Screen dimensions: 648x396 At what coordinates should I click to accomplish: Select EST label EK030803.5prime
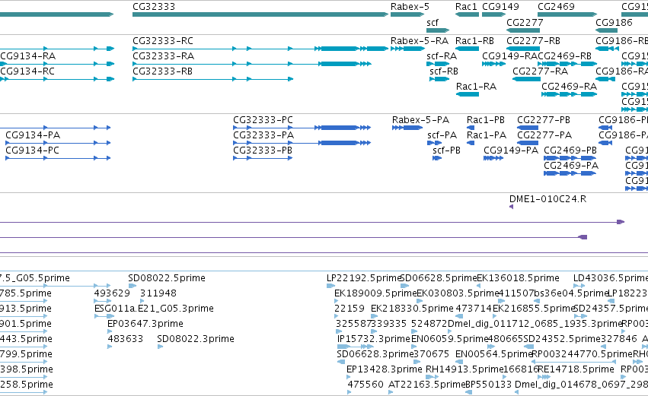coord(458,293)
